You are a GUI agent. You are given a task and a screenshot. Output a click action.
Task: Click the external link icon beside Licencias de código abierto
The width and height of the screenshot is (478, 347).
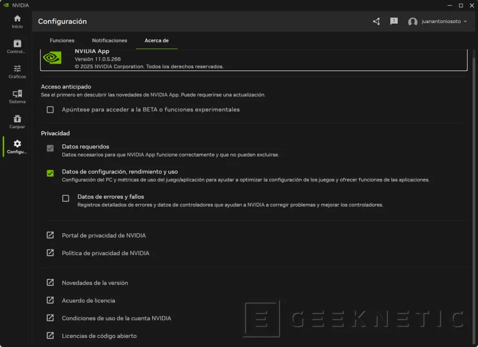[50, 335]
